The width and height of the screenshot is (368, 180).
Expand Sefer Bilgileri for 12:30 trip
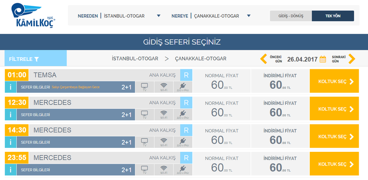[35, 115]
